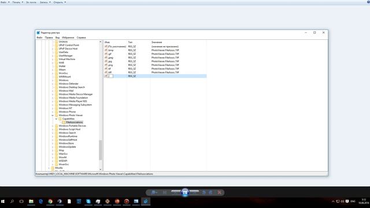370x208 pixels.
Task: Click the tree pane scrollbar thumb
Action: pyautogui.click(x=100, y=150)
